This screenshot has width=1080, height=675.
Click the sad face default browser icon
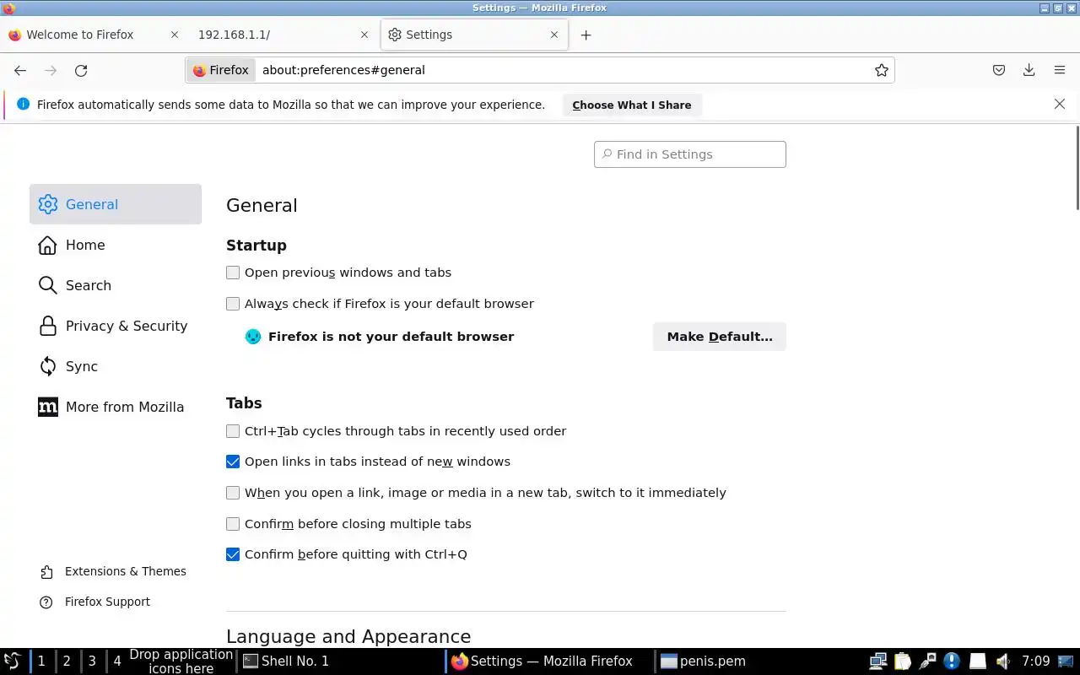pos(253,337)
